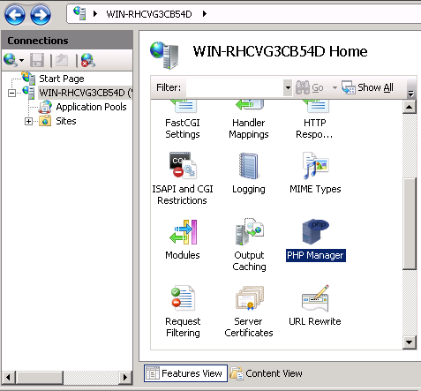Open ISAPI and CGI Restrictions icon
The height and width of the screenshot is (391, 421).
[x=183, y=166]
